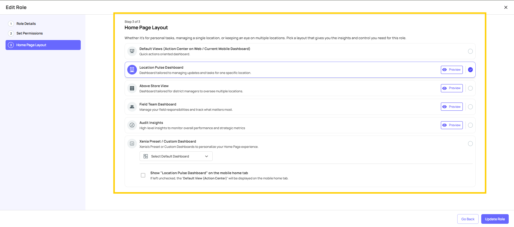Image resolution: width=514 pixels, height=227 pixels.
Task: Click the Xenia Preset chart icon
Action: coord(132,143)
